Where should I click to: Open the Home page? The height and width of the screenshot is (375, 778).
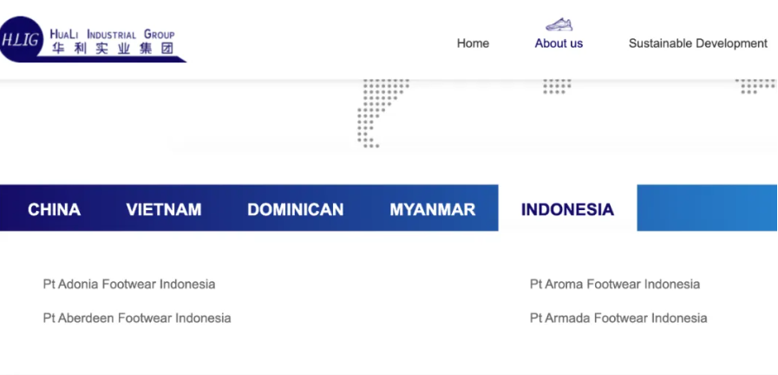(x=473, y=43)
